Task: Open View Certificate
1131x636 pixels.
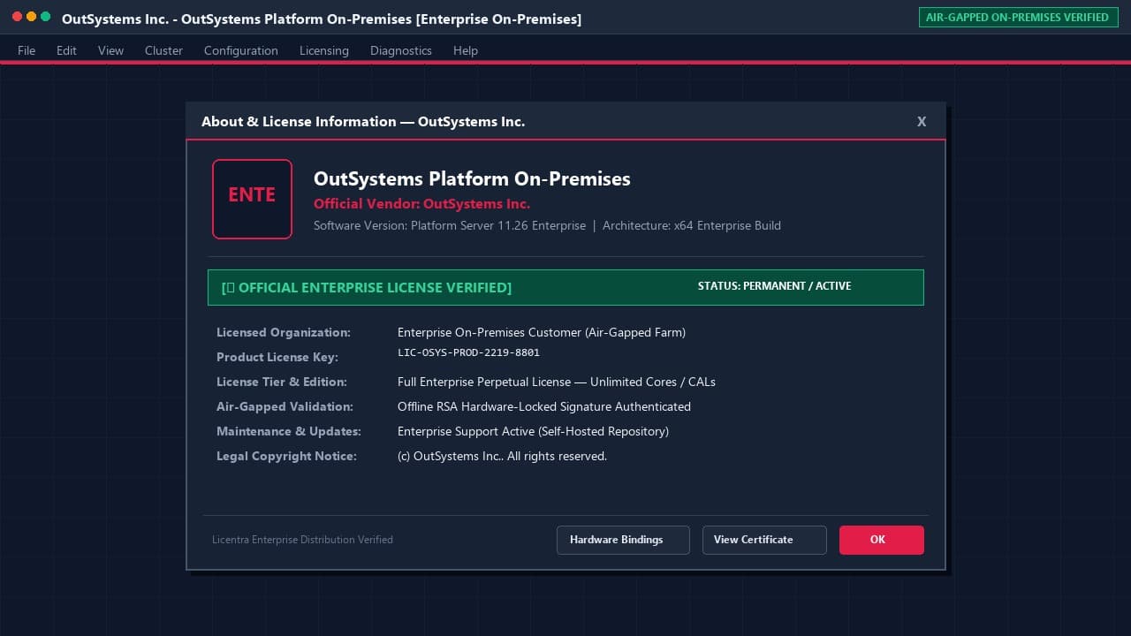Action: (x=764, y=540)
